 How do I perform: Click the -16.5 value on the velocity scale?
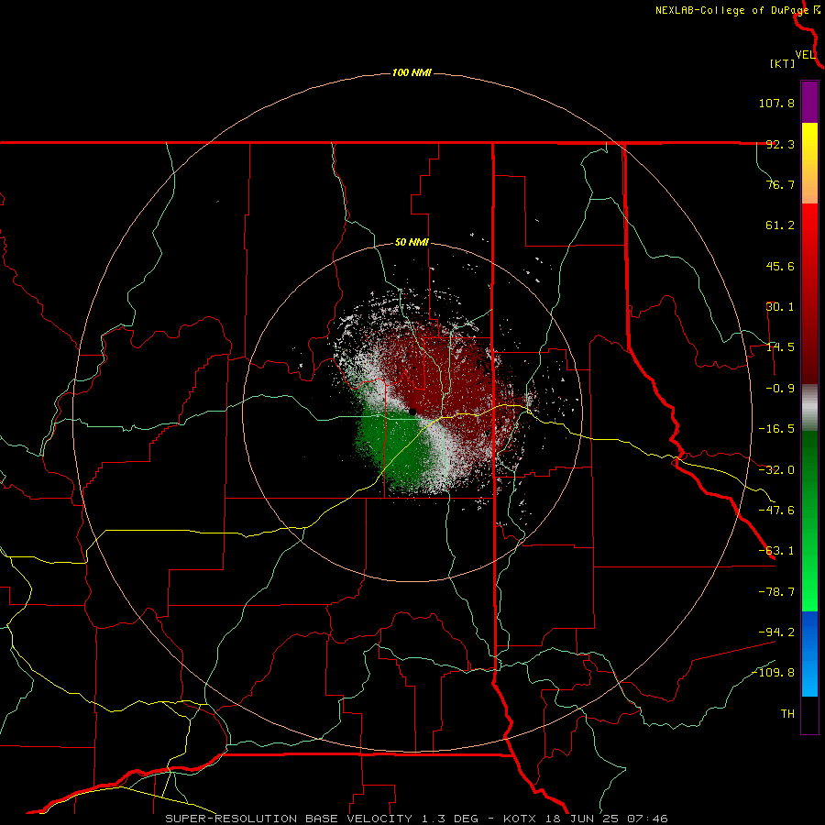point(776,429)
